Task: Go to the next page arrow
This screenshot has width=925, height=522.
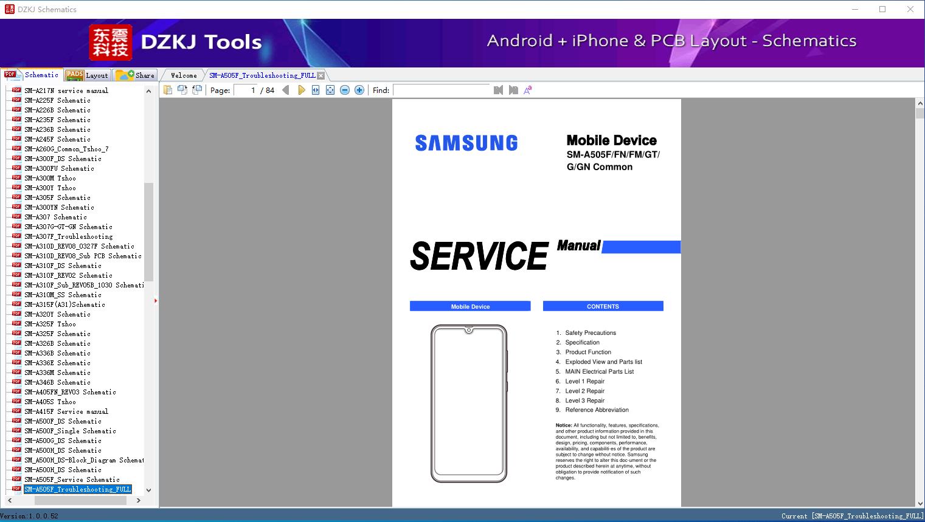Action: [301, 90]
